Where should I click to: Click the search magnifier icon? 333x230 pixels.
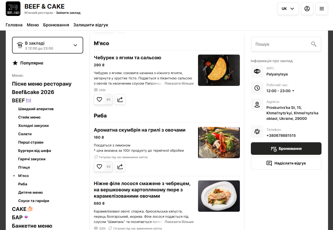point(314,44)
